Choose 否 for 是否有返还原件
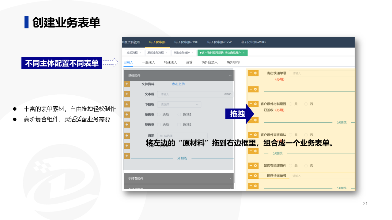 click(x=306, y=166)
